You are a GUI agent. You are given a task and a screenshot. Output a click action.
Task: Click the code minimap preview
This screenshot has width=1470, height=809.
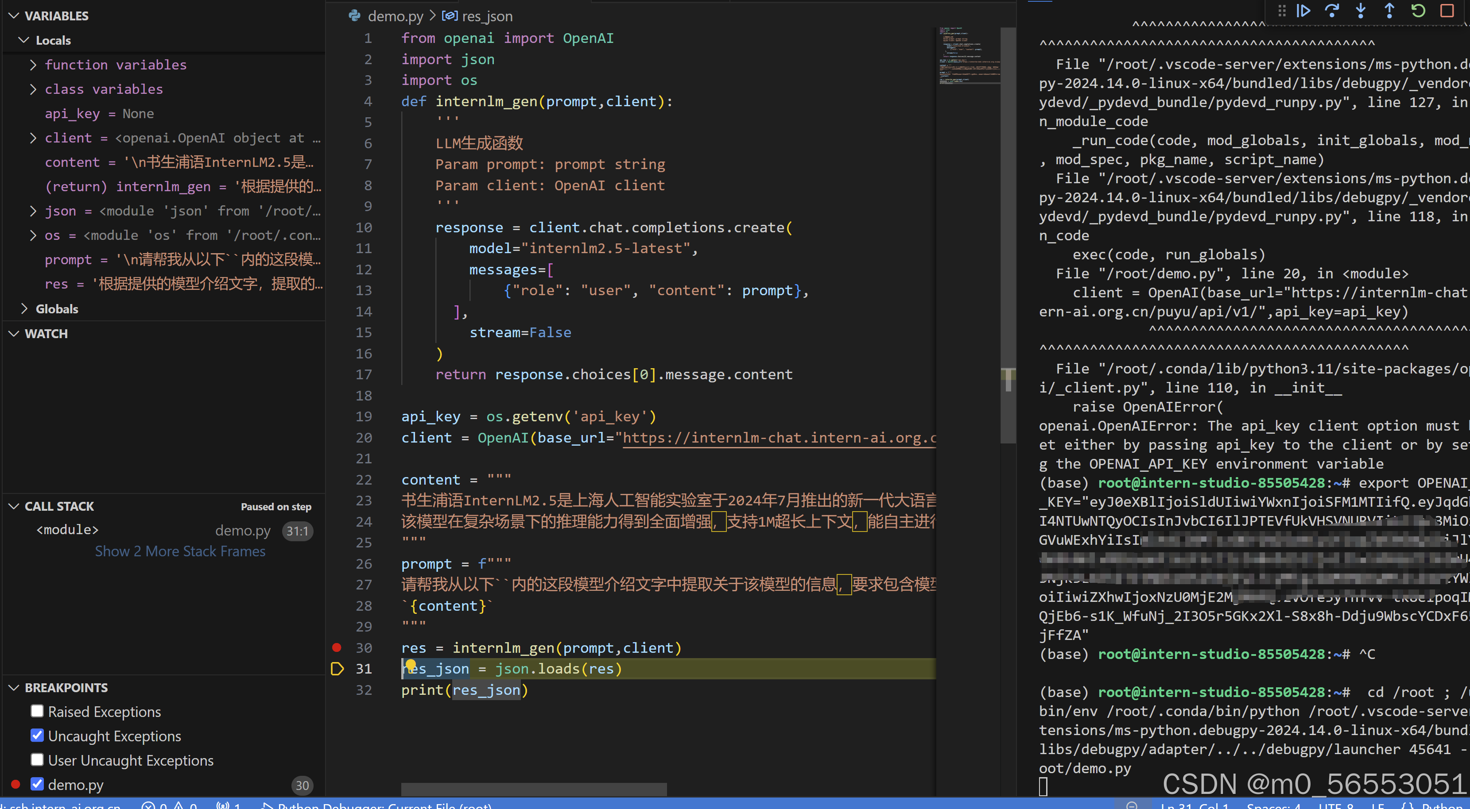(x=968, y=56)
